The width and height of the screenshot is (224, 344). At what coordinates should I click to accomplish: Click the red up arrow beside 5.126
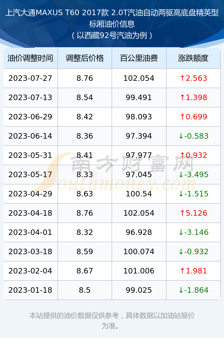pyautogui.click(x=182, y=213)
